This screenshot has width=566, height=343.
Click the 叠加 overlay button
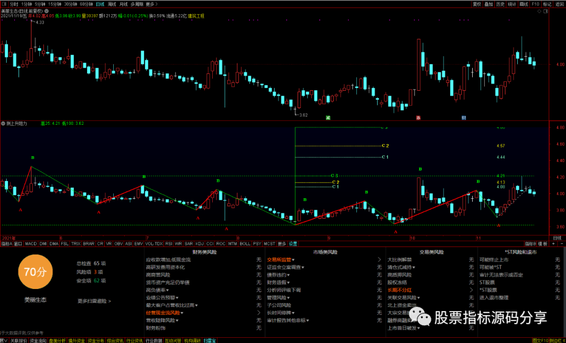pyautogui.click(x=488, y=4)
